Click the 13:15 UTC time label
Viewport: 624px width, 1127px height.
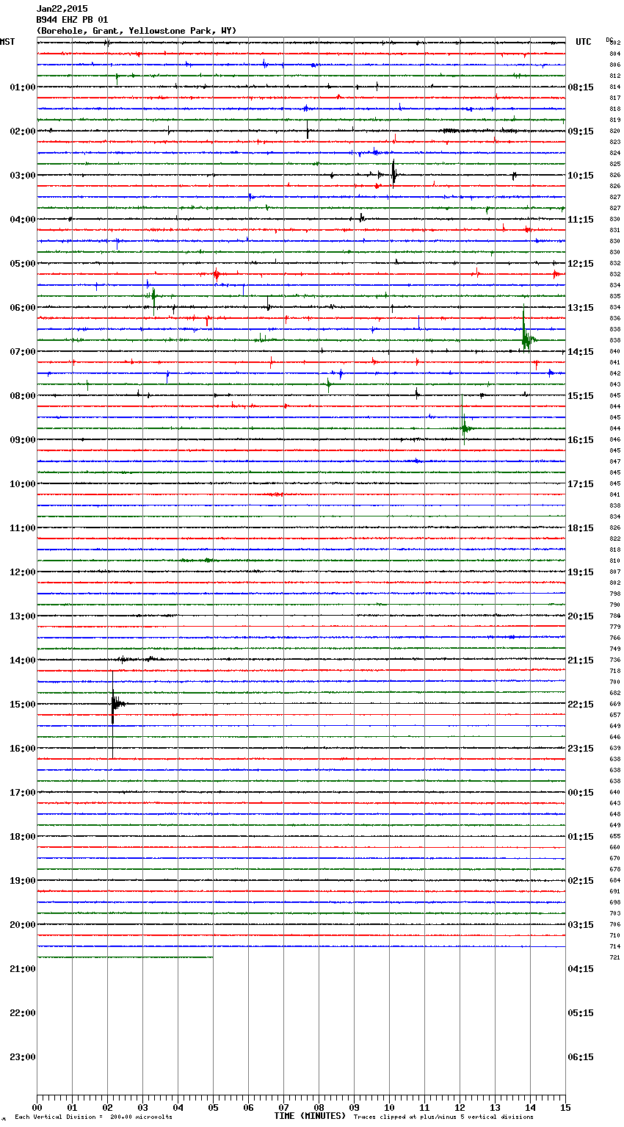point(581,308)
